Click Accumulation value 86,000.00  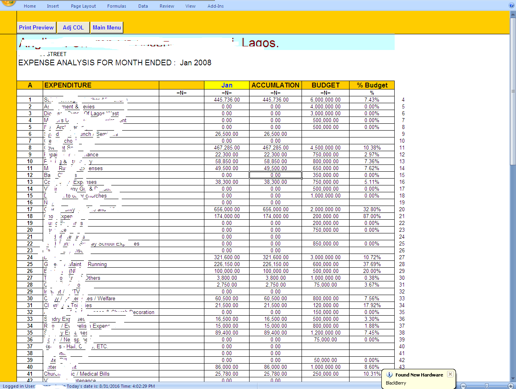[x=275, y=367]
